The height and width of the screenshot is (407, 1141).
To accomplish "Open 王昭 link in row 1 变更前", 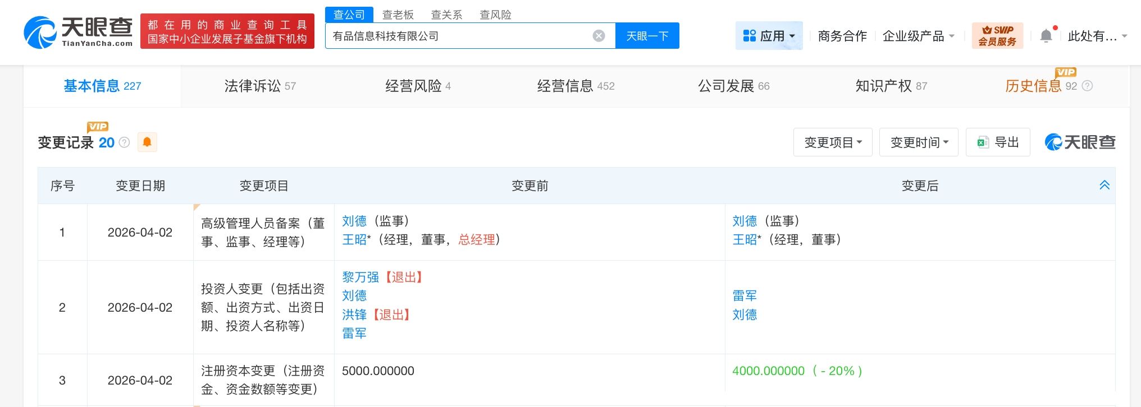I will click(x=354, y=240).
